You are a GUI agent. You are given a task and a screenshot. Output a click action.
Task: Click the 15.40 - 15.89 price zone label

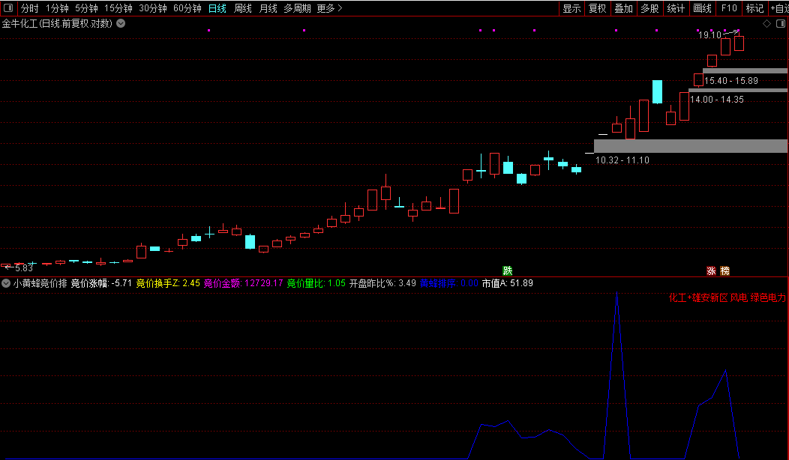731,81
